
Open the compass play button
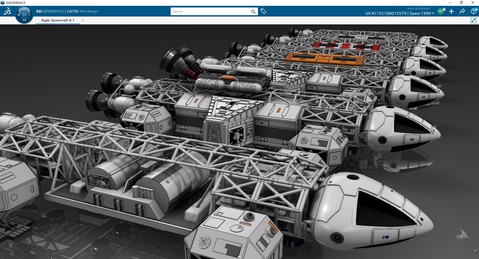(24, 14)
